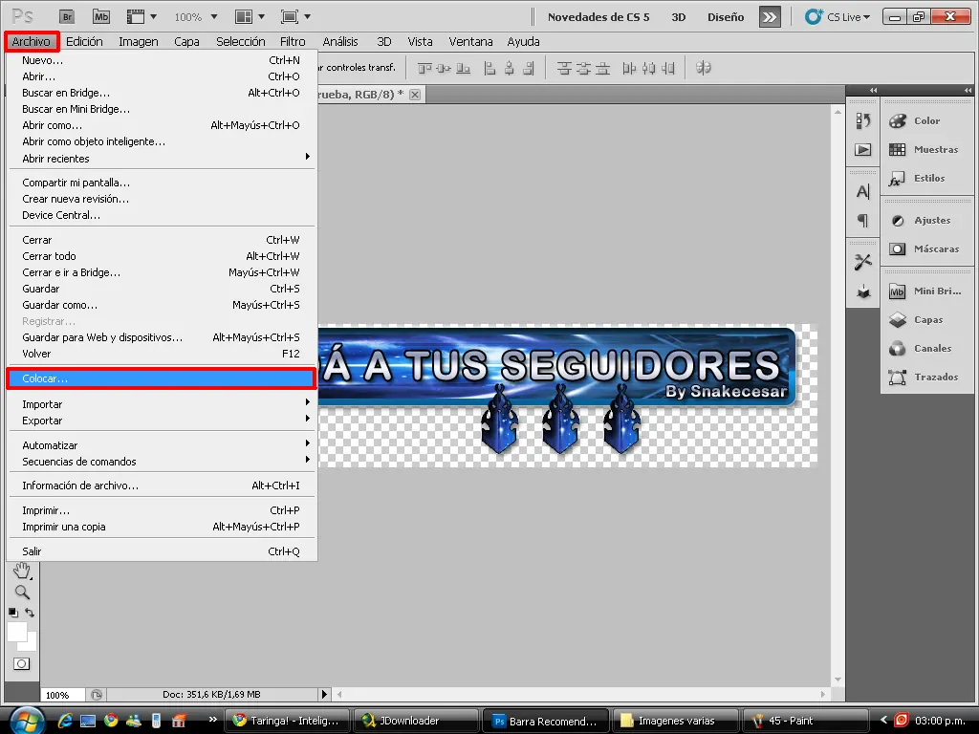Open the CS Live button
Image resolution: width=979 pixels, height=734 pixels.
click(x=838, y=17)
